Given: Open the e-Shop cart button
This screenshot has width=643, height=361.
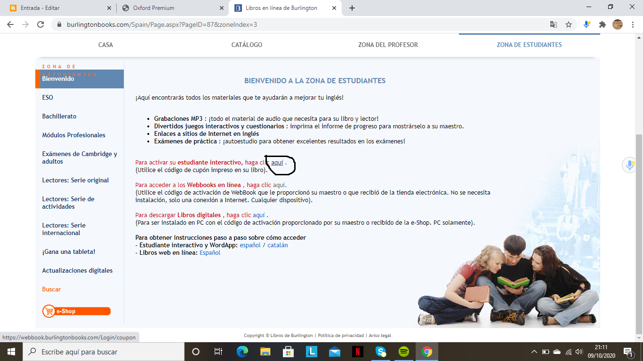Looking at the screenshot, I should (76, 311).
